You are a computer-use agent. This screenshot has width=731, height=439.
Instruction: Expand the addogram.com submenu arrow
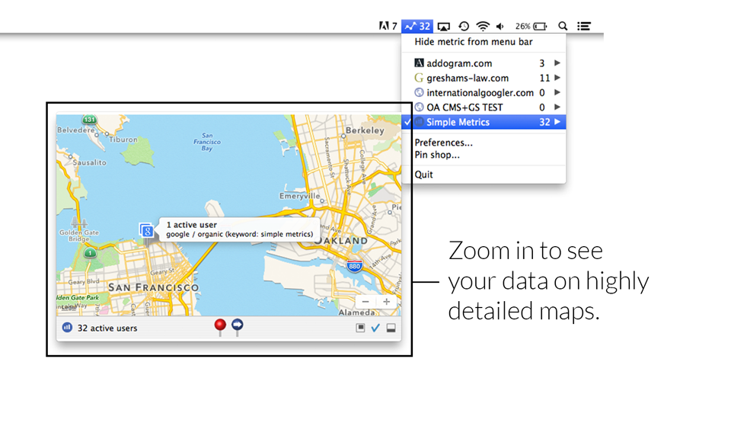click(x=557, y=62)
